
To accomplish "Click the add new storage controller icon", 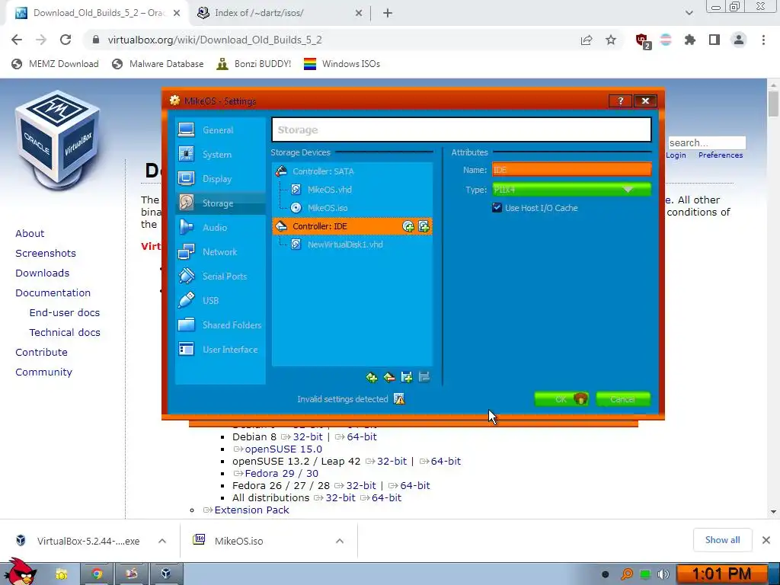I will coord(372,378).
